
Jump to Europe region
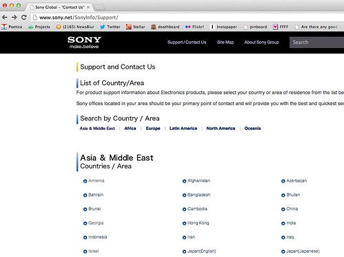click(153, 128)
